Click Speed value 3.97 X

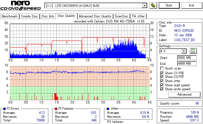[x=195, y=120]
